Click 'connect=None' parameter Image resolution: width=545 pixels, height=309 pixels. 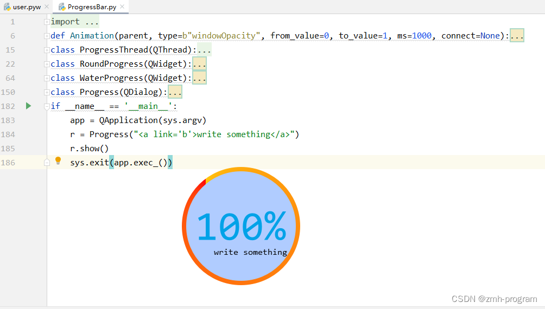[x=471, y=35]
